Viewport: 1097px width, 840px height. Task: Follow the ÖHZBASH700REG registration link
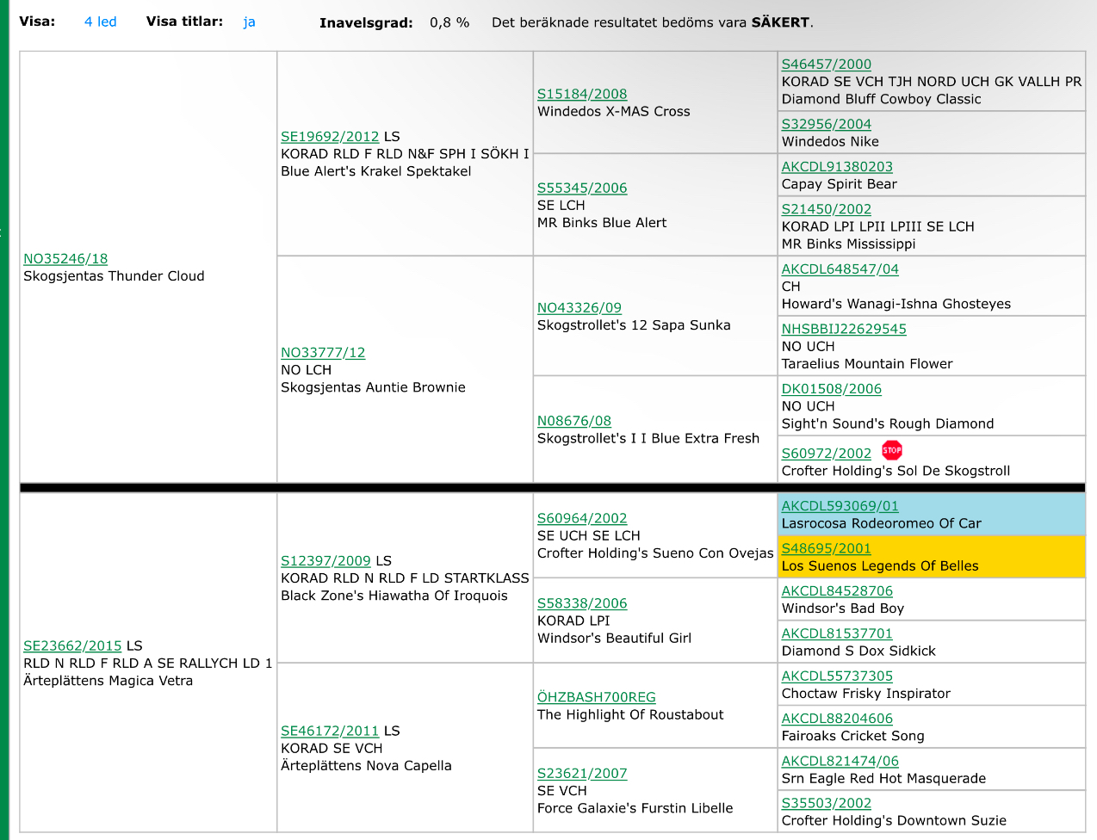pyautogui.click(x=597, y=698)
